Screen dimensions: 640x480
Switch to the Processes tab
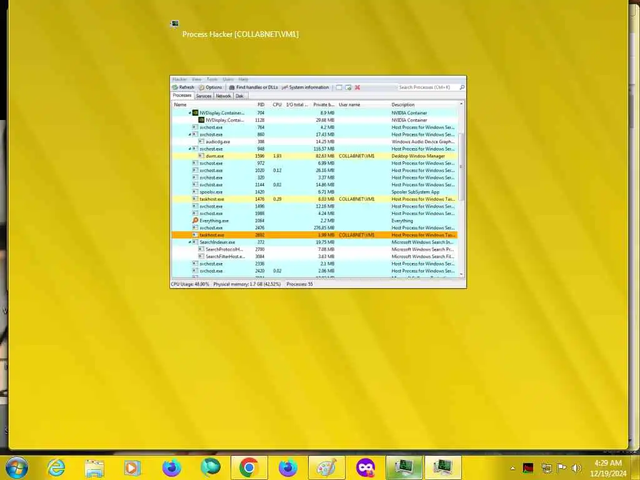tap(182, 96)
